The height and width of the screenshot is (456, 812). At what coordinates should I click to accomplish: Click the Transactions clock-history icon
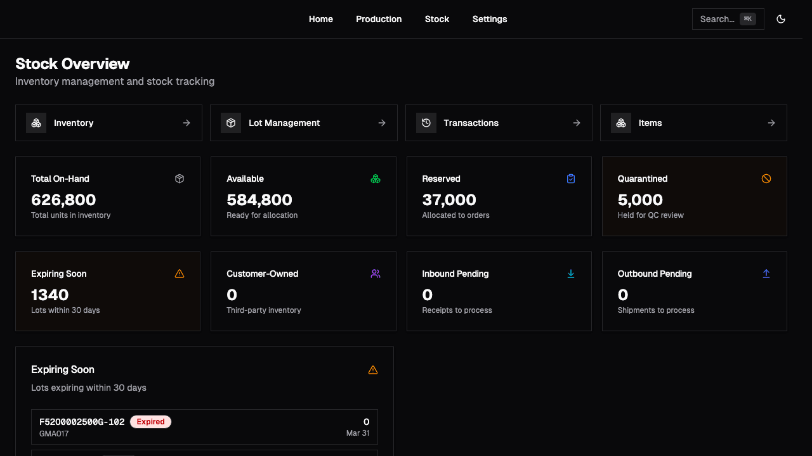pos(426,123)
